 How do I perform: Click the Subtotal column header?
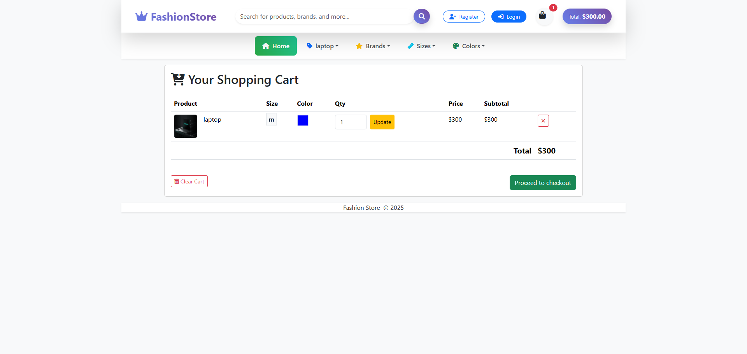click(496, 104)
